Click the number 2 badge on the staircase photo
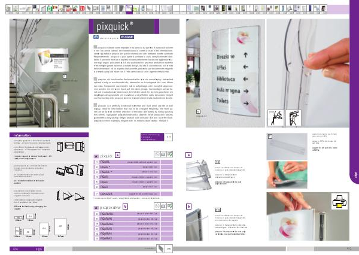Screen dimensions: 359x255 click(65, 77)
